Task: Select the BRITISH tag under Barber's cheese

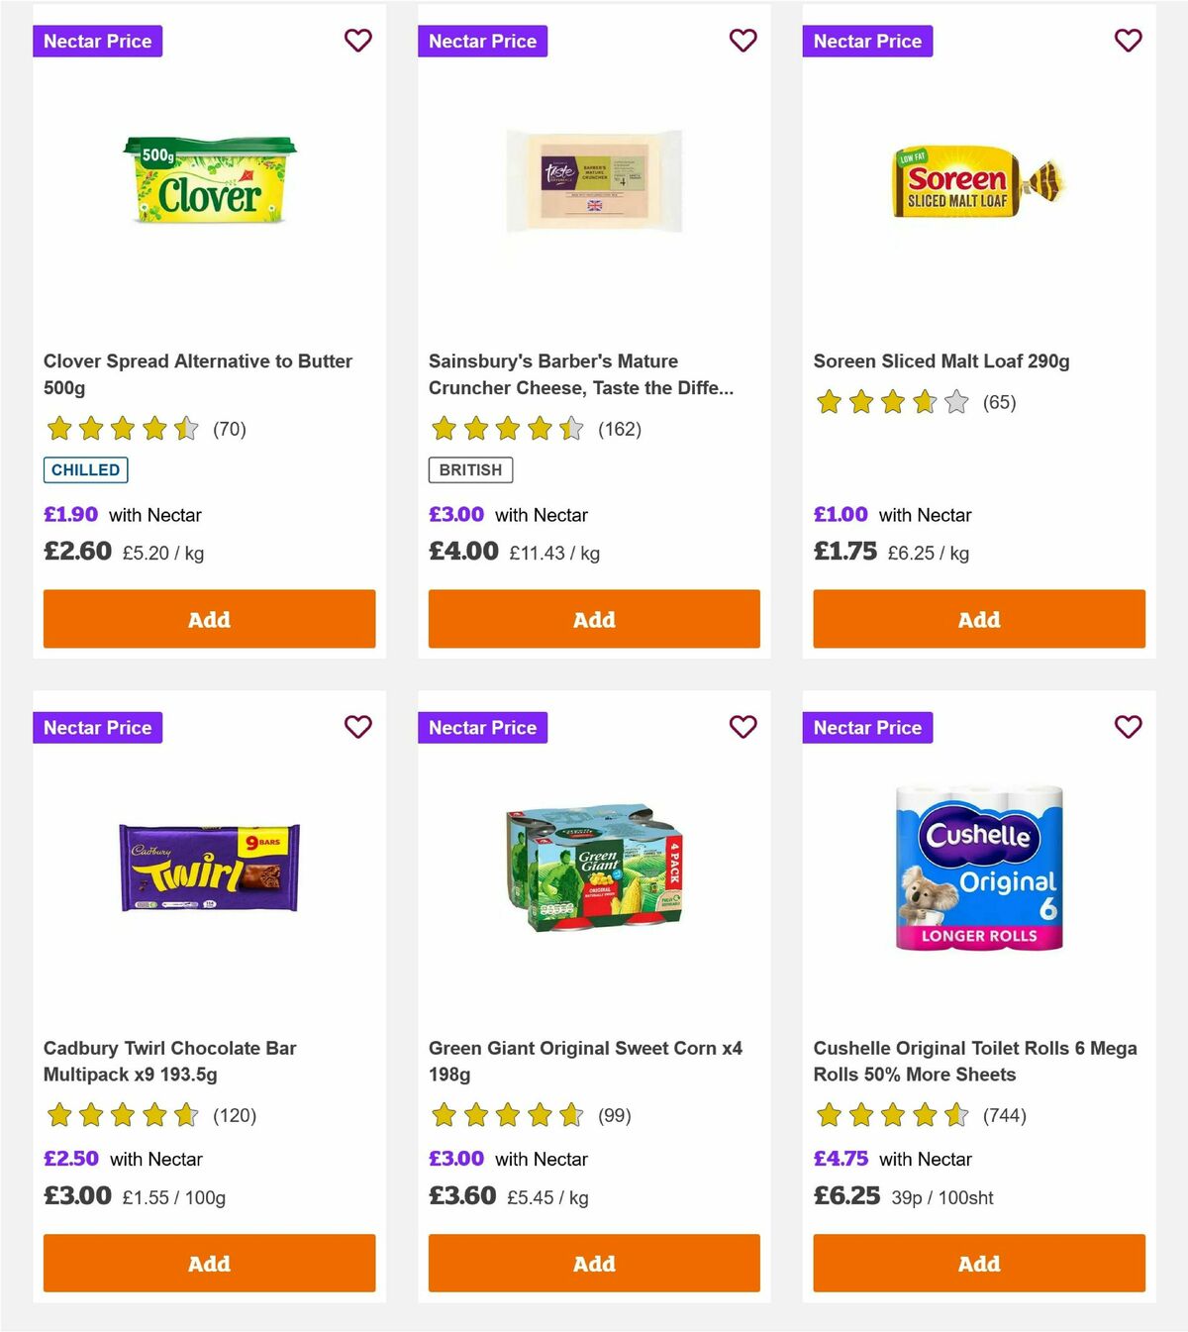Action: (x=470, y=469)
